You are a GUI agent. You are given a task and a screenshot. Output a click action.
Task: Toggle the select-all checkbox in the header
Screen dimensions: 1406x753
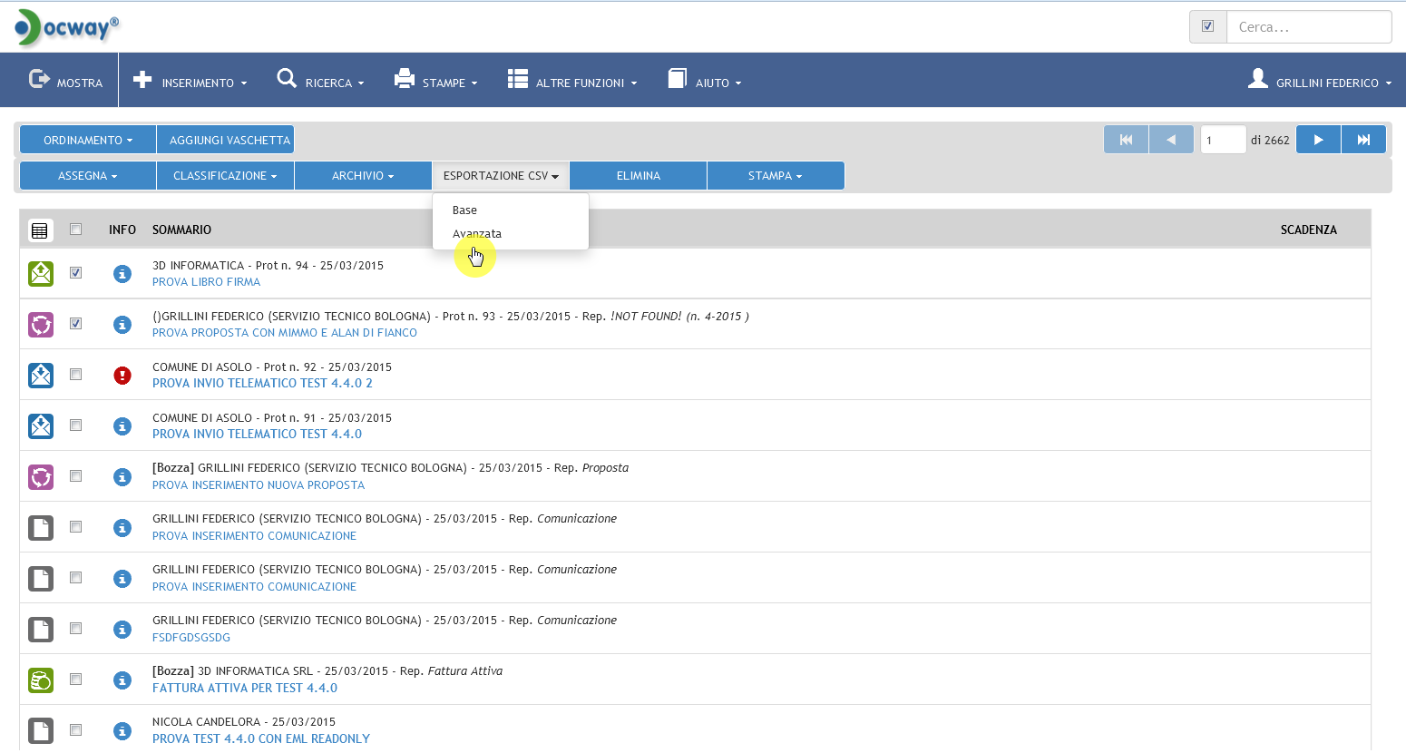[76, 230]
